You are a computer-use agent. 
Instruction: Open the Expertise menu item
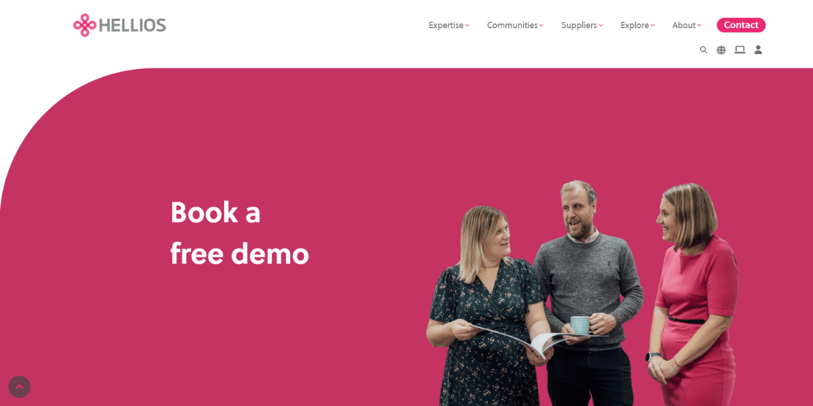click(446, 25)
